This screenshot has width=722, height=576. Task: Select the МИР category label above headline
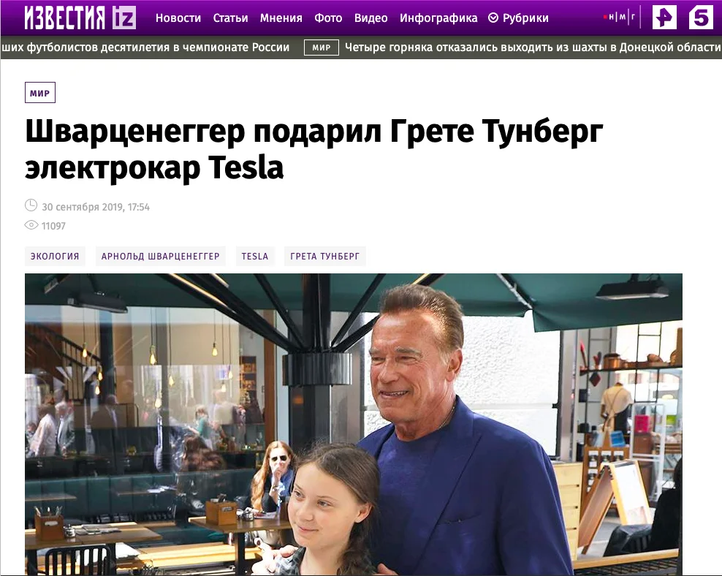(40, 93)
